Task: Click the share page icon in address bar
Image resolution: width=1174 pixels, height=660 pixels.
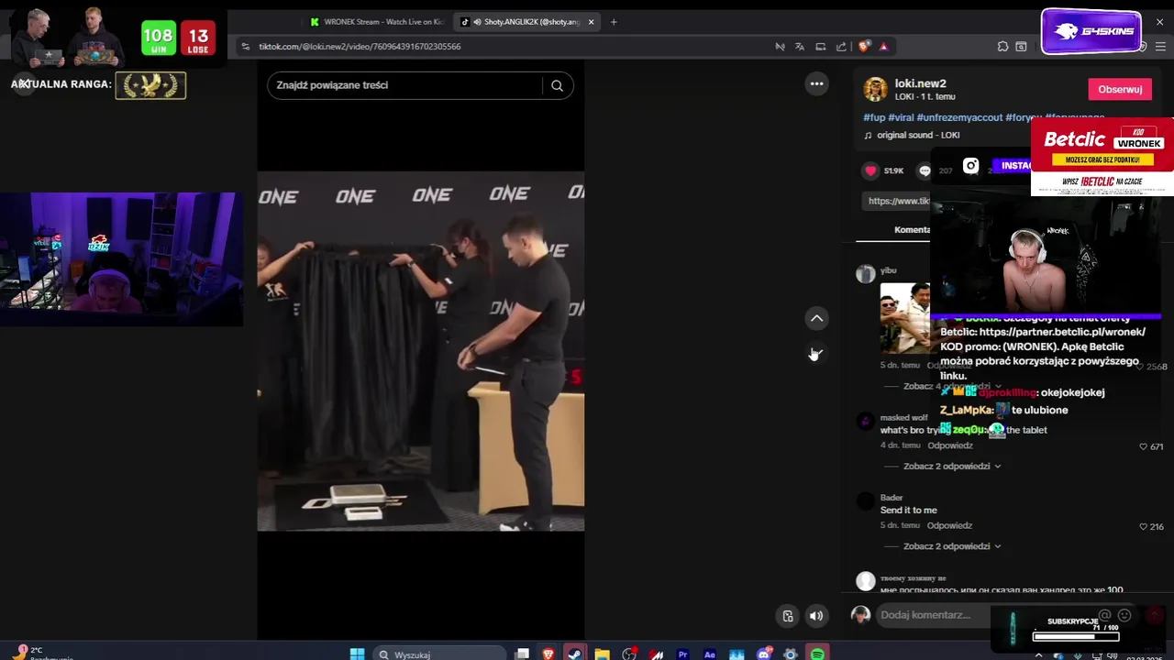Action: coord(841,47)
